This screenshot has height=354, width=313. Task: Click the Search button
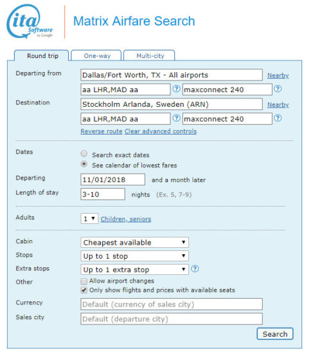point(275,334)
